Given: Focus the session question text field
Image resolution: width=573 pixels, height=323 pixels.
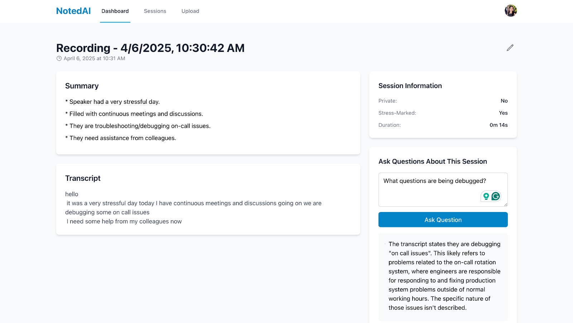Looking at the screenshot, I should [430, 189].
